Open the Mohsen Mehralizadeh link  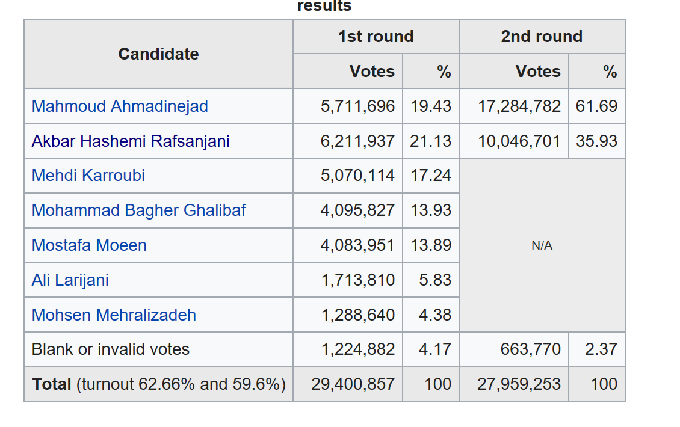click(114, 315)
